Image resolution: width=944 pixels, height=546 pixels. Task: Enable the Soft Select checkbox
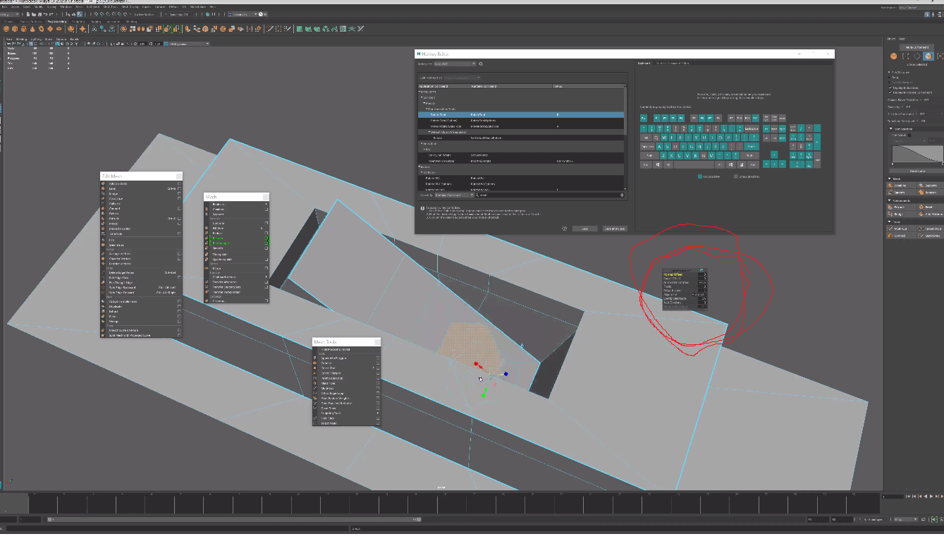tap(910, 135)
